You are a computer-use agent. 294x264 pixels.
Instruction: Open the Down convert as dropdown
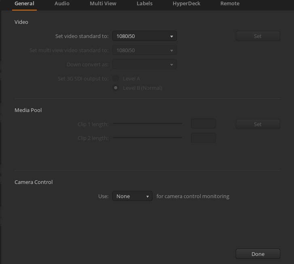(144, 65)
